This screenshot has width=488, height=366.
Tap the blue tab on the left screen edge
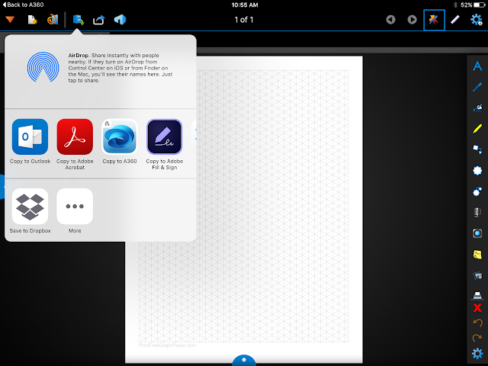pos(2,186)
